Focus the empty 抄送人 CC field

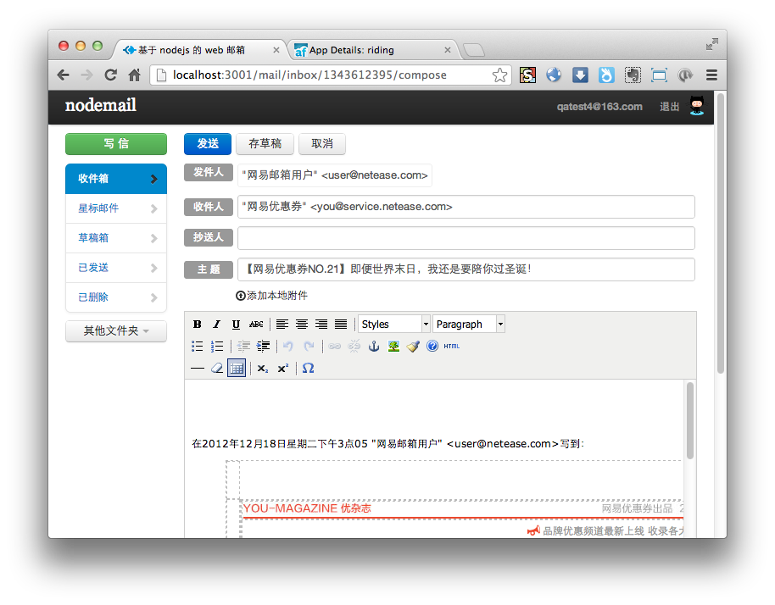tap(466, 238)
